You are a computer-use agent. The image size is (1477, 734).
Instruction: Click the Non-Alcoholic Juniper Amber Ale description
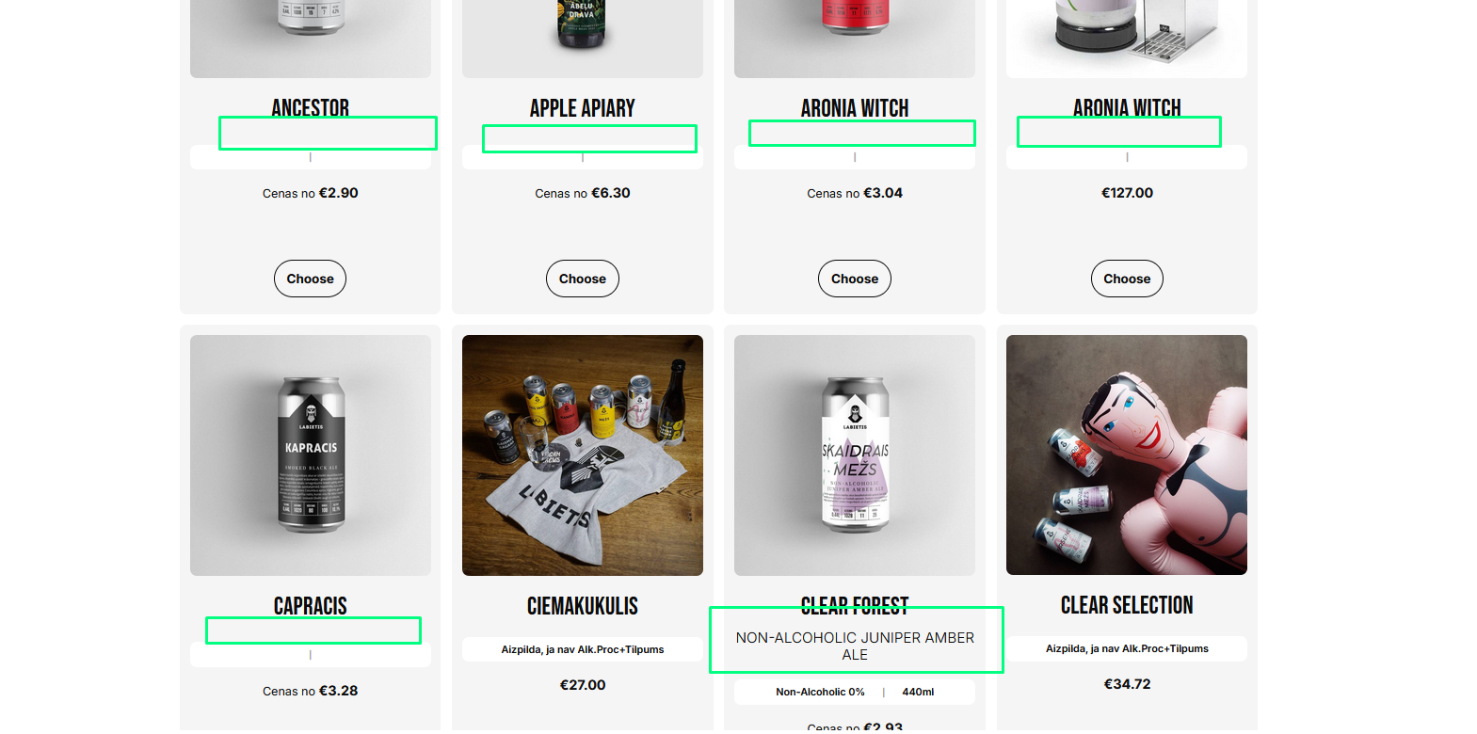point(855,646)
